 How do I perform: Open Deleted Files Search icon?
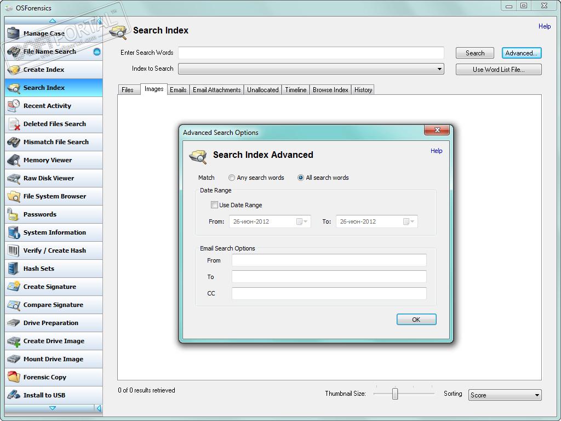click(x=14, y=124)
